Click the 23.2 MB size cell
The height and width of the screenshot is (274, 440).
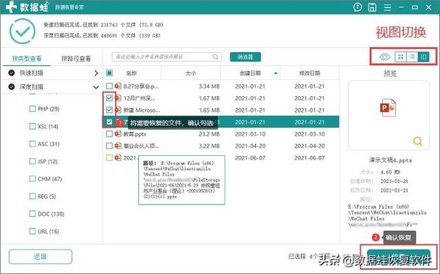click(x=209, y=134)
